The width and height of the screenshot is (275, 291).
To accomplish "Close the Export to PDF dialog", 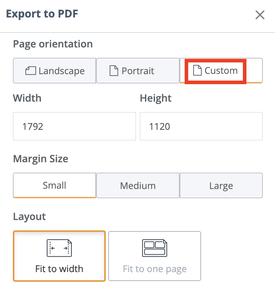I will tap(260, 15).
